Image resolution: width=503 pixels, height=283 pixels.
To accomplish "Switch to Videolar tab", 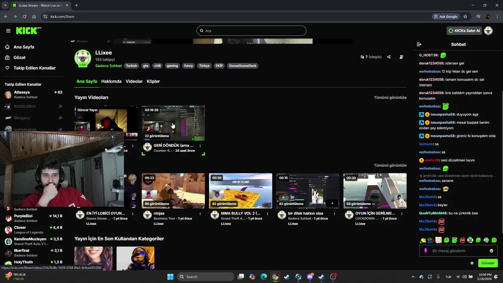I will pos(134,81).
